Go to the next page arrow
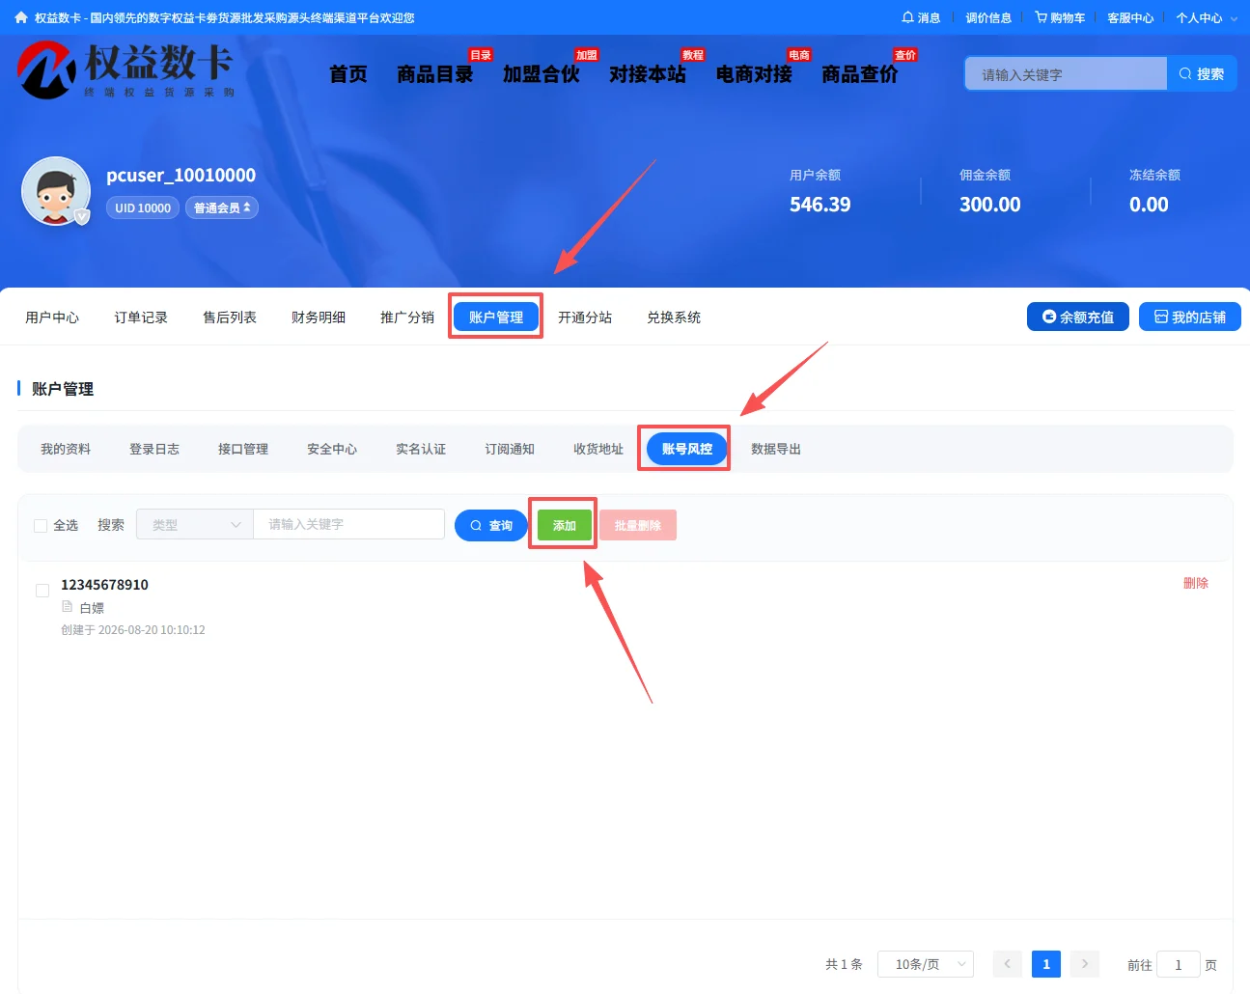 pyautogui.click(x=1085, y=964)
